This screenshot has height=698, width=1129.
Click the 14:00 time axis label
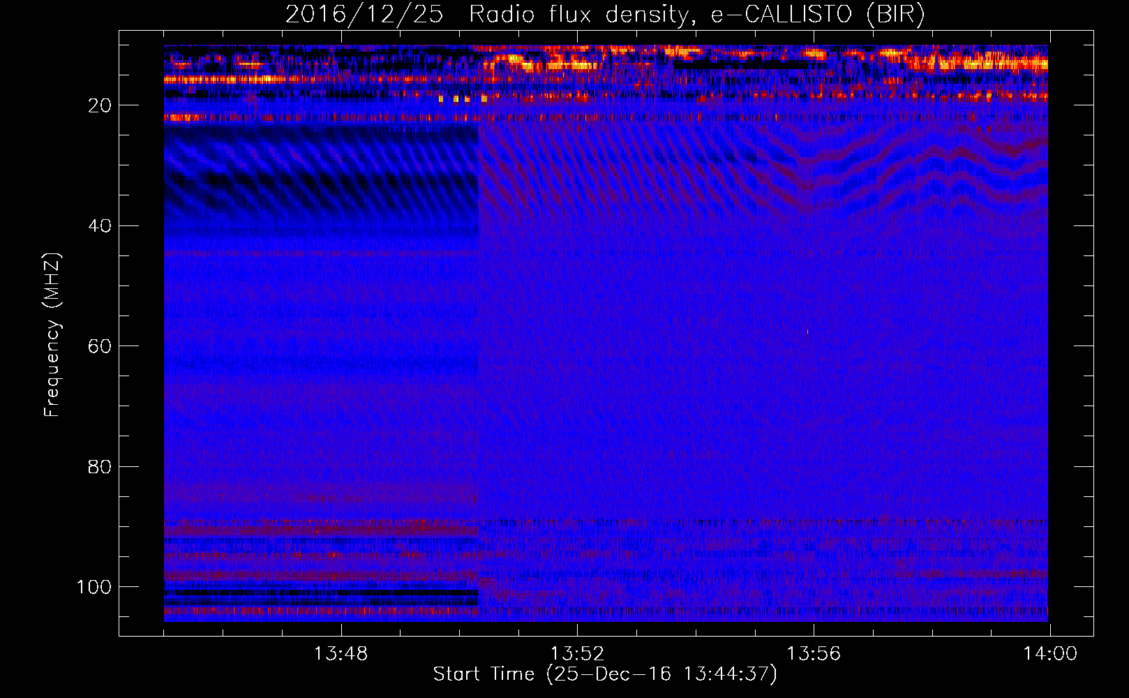[1050, 654]
